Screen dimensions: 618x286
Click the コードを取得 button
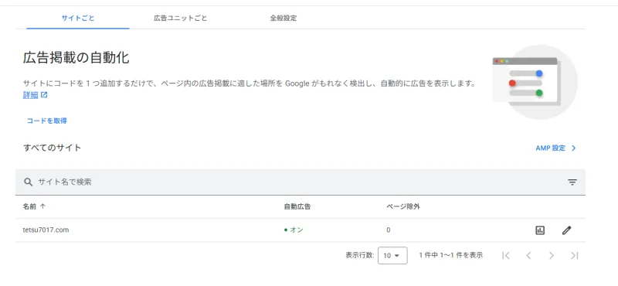coord(46,121)
